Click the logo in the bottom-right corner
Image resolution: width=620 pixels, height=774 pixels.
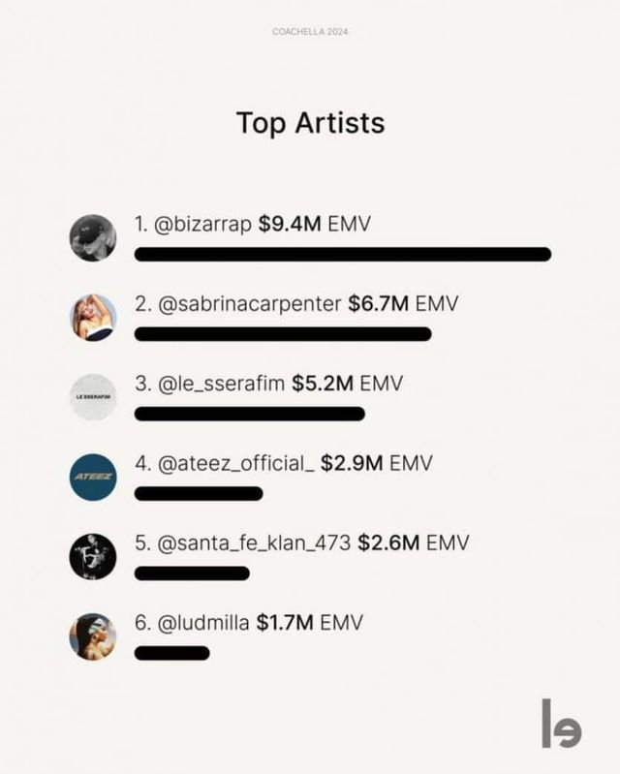point(562,723)
